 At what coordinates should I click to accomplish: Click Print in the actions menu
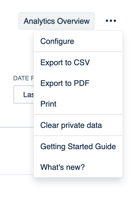(78, 104)
